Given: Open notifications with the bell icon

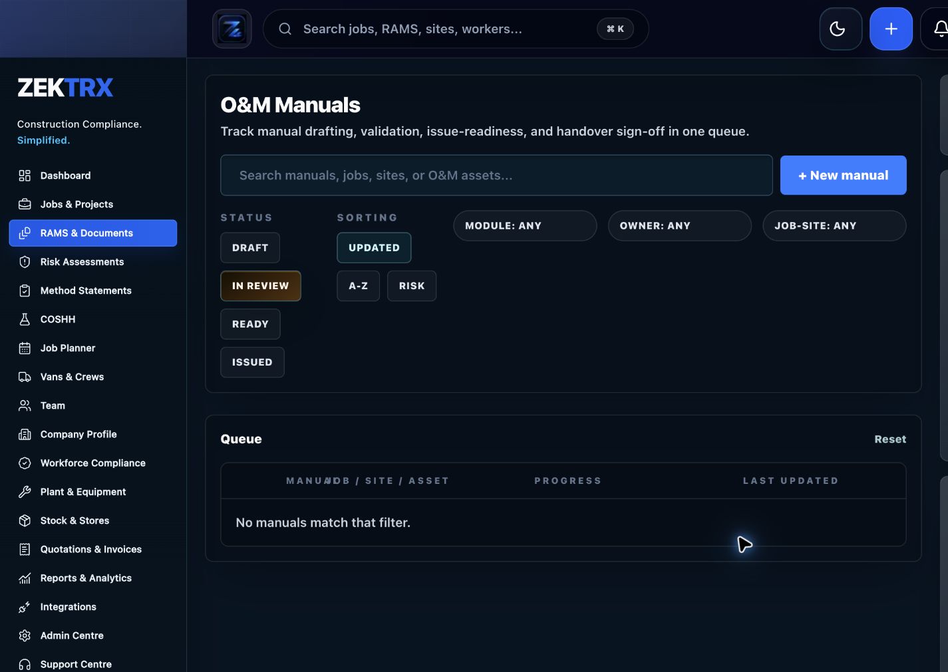Looking at the screenshot, I should [x=939, y=29].
